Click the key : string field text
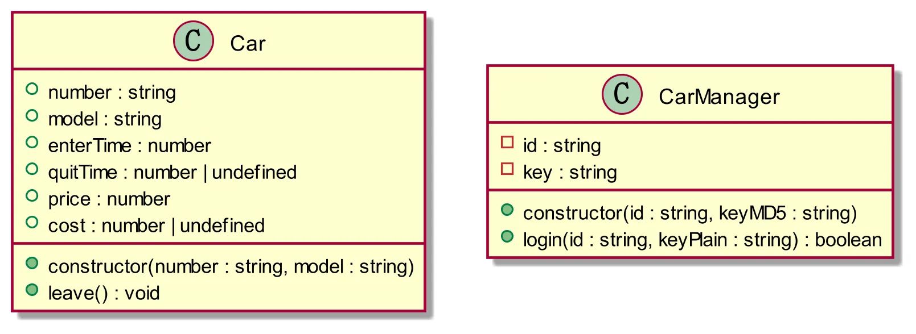The height and width of the screenshot is (334, 916). [x=570, y=173]
